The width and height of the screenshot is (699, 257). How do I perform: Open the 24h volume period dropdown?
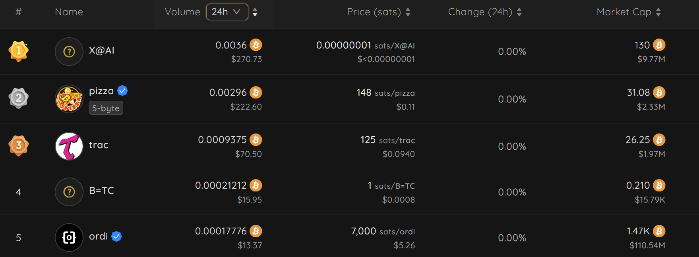(227, 12)
